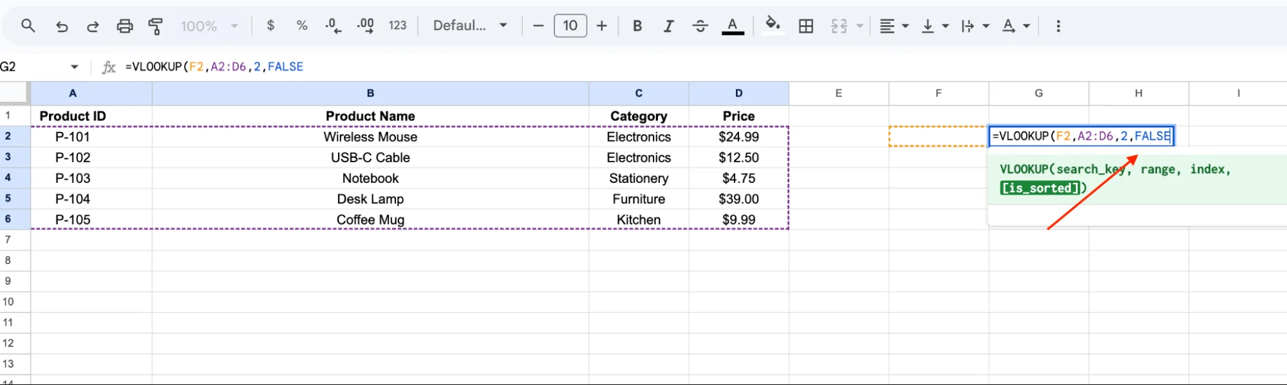The image size is (1287, 385).
Task: Click the Price header cell
Action: pyautogui.click(x=738, y=116)
